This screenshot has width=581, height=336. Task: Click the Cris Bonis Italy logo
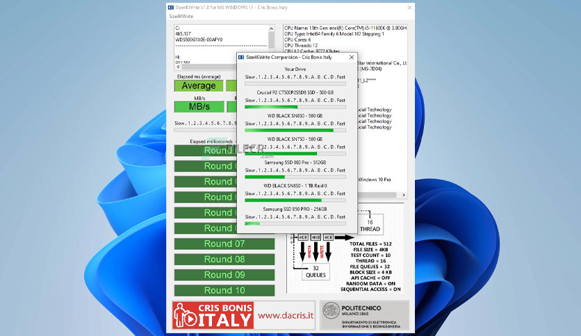(x=213, y=315)
